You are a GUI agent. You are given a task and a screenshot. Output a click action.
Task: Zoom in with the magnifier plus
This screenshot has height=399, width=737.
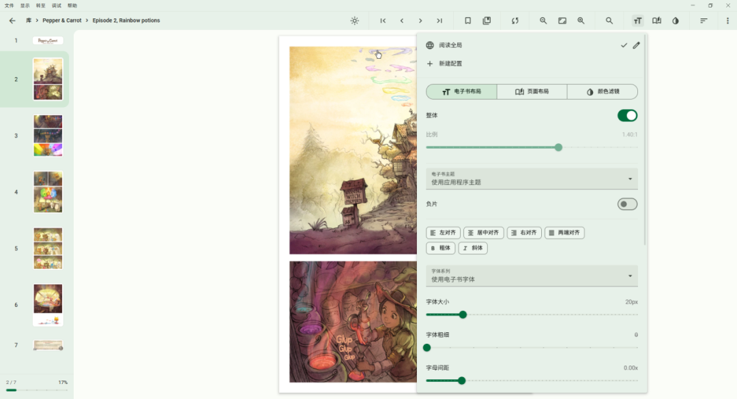[581, 20]
